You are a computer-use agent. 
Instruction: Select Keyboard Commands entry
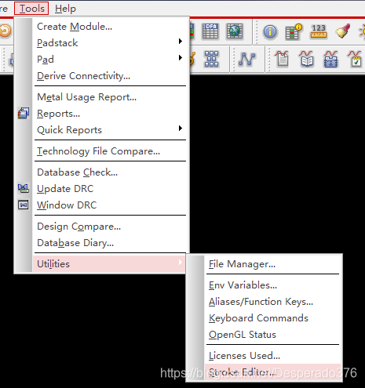tap(272, 318)
